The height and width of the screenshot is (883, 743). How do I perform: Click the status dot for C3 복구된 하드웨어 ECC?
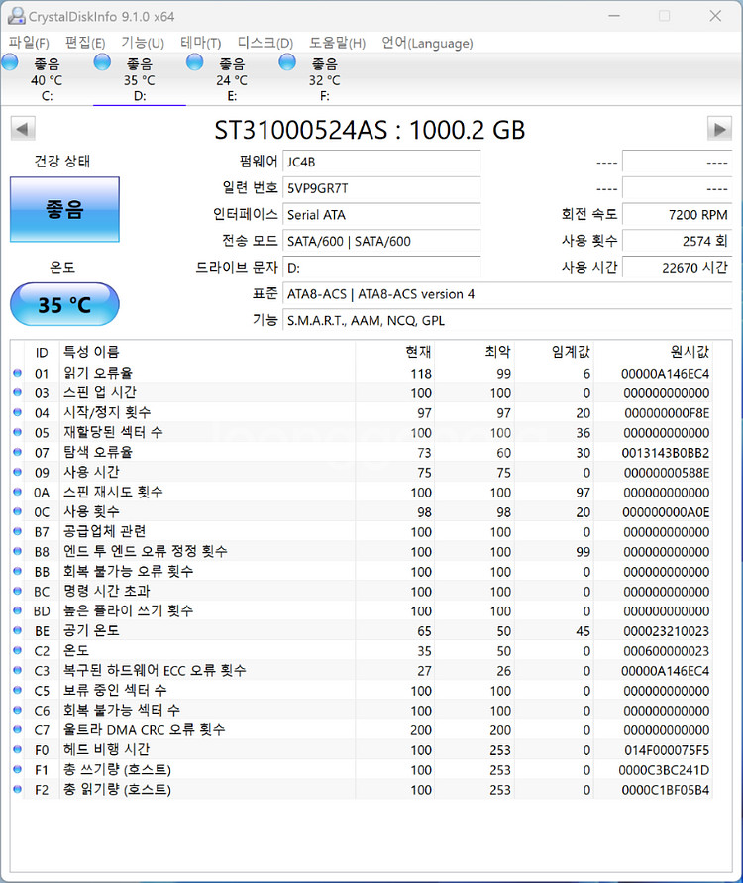point(18,670)
